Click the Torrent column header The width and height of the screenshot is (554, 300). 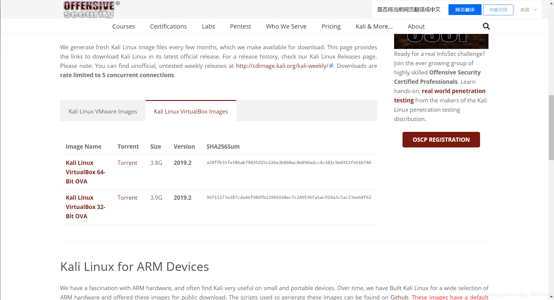[x=128, y=147]
